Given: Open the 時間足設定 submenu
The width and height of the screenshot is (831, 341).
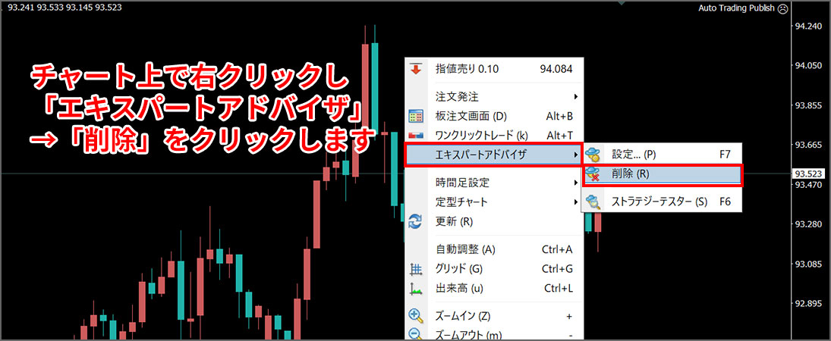Looking at the screenshot, I should [x=494, y=183].
